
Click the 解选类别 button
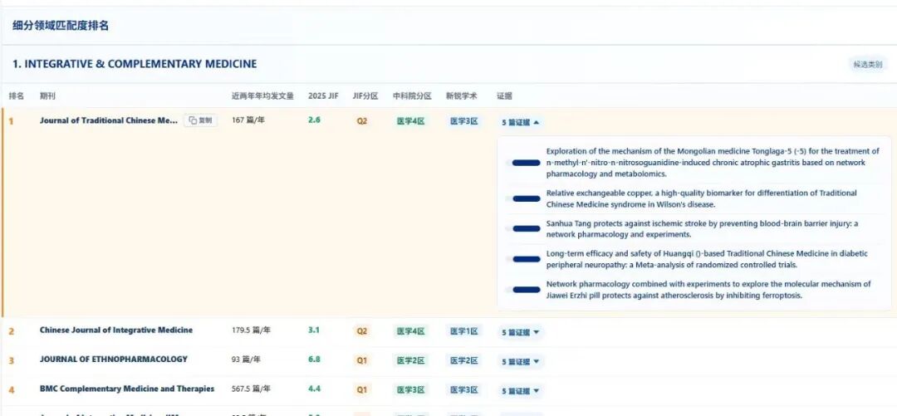point(868,65)
